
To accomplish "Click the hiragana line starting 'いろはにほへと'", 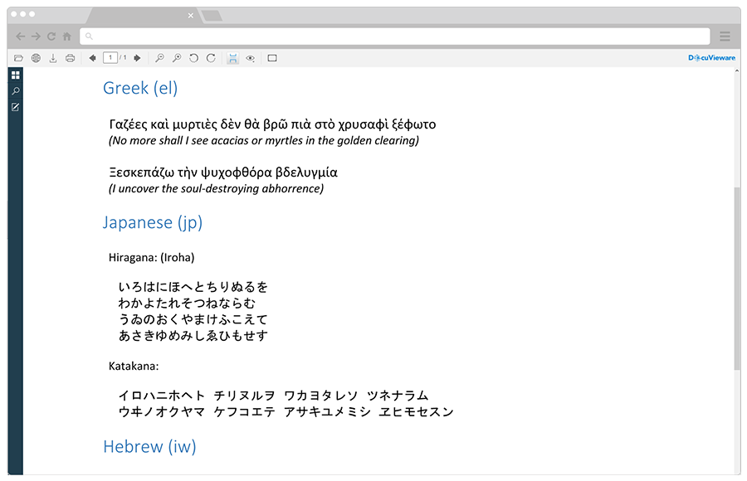I will [x=193, y=287].
